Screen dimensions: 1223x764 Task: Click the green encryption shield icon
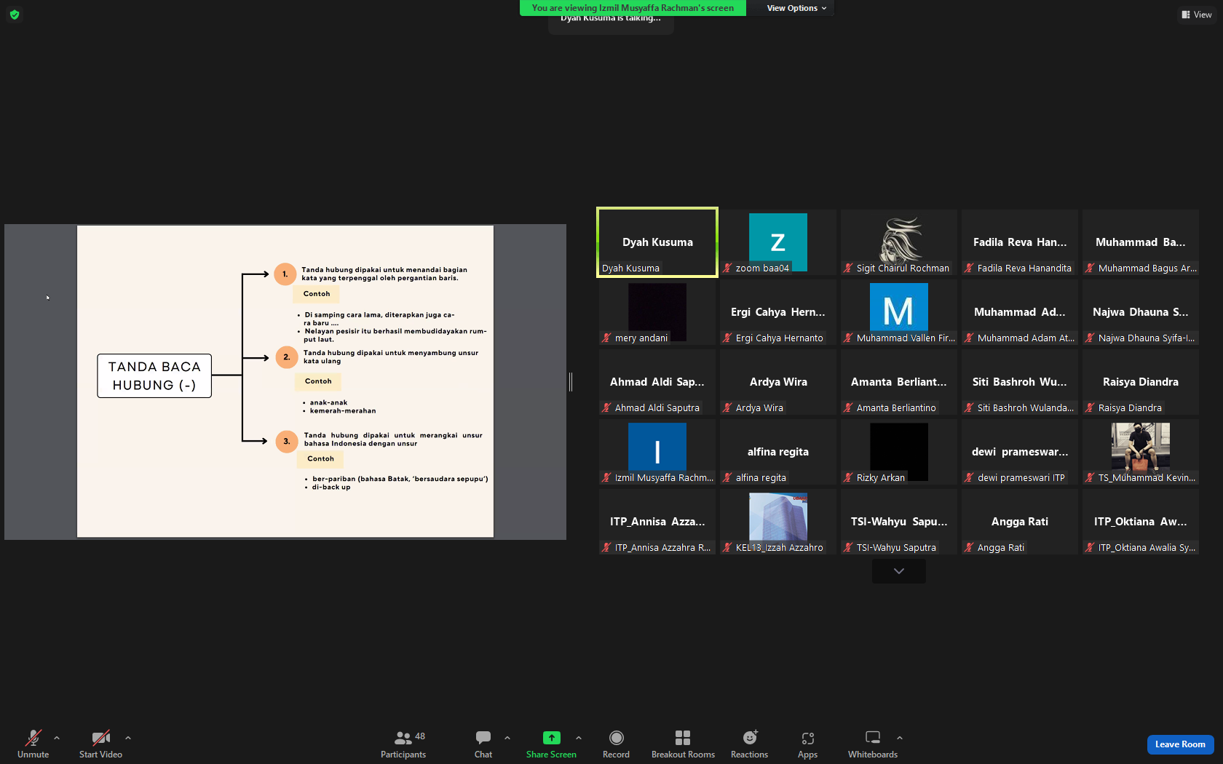[15, 15]
